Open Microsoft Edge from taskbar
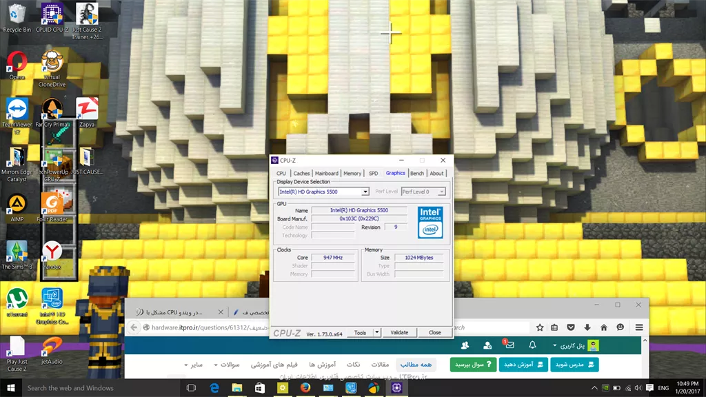Image resolution: width=706 pixels, height=397 pixels. pyautogui.click(x=214, y=388)
